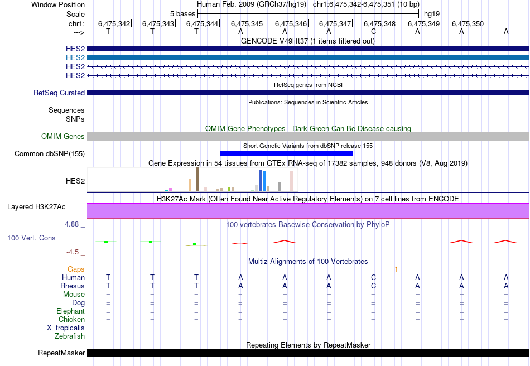Select the Scale track label

click(75, 14)
